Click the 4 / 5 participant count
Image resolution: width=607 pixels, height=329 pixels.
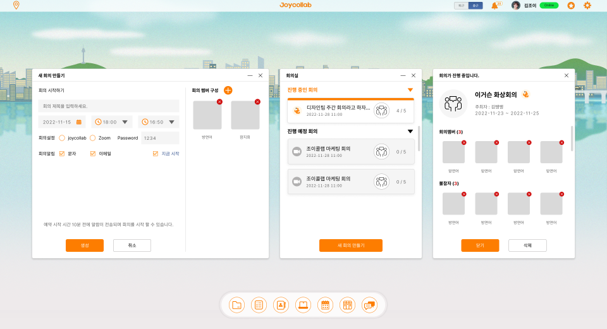401,111
